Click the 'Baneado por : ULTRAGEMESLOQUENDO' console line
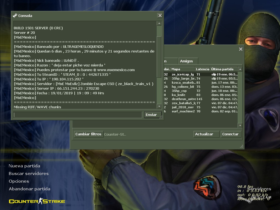 (x=59, y=46)
